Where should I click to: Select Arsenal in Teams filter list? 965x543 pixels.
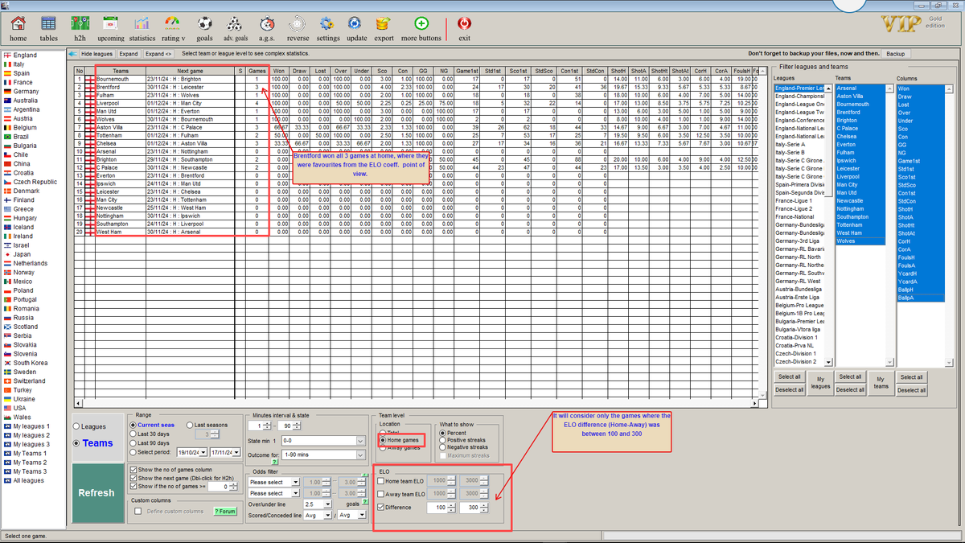[x=862, y=88]
